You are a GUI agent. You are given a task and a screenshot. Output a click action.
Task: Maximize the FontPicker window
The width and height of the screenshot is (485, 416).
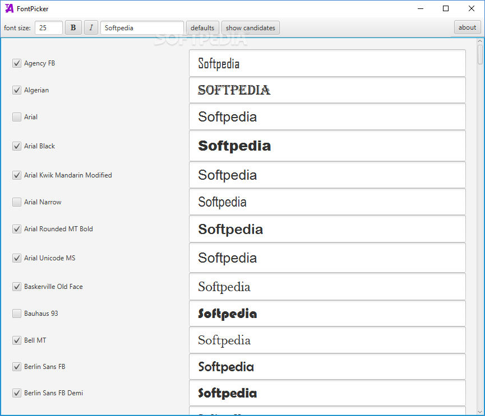446,8
